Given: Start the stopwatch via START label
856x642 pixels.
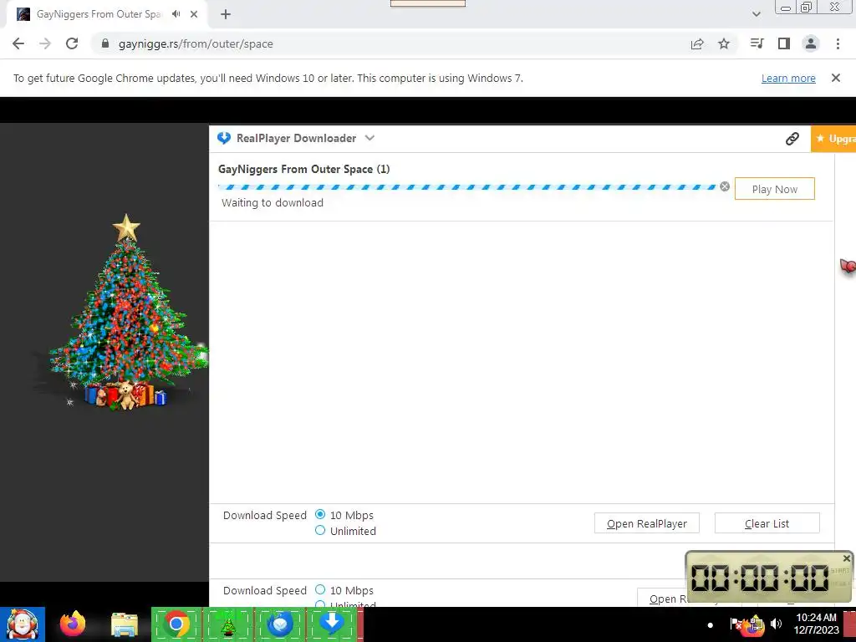Looking at the screenshot, I should (x=839, y=571).
